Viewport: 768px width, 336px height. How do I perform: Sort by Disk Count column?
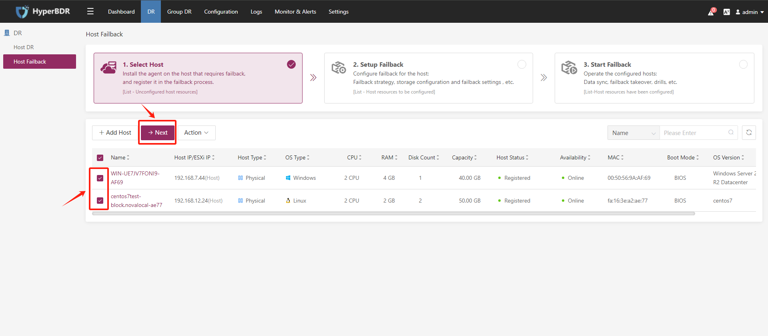(x=438, y=157)
